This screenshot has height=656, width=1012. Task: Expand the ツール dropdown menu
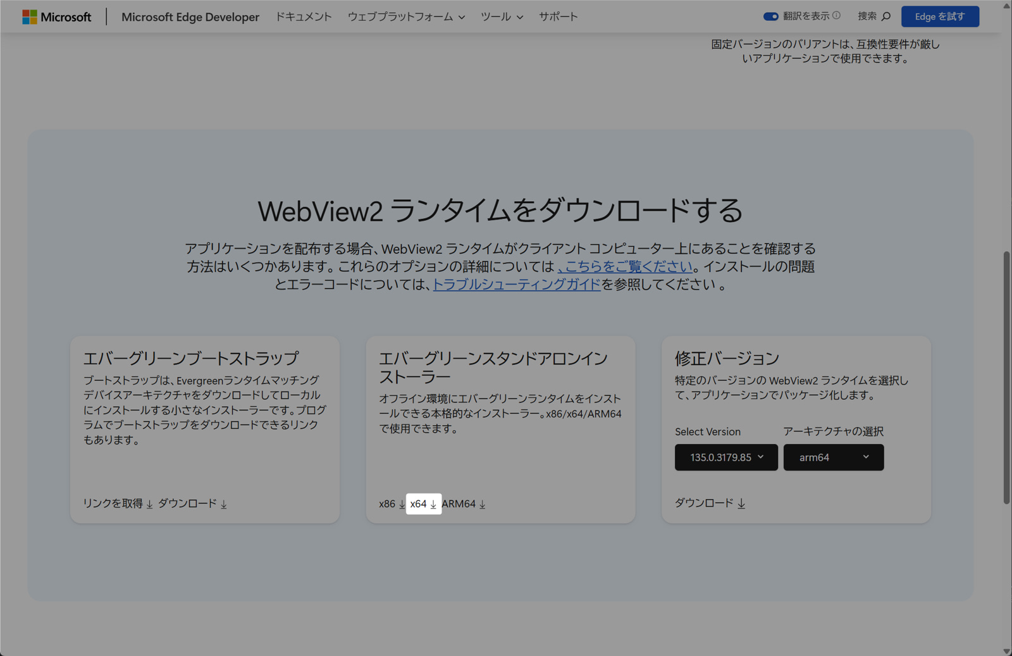click(x=502, y=17)
